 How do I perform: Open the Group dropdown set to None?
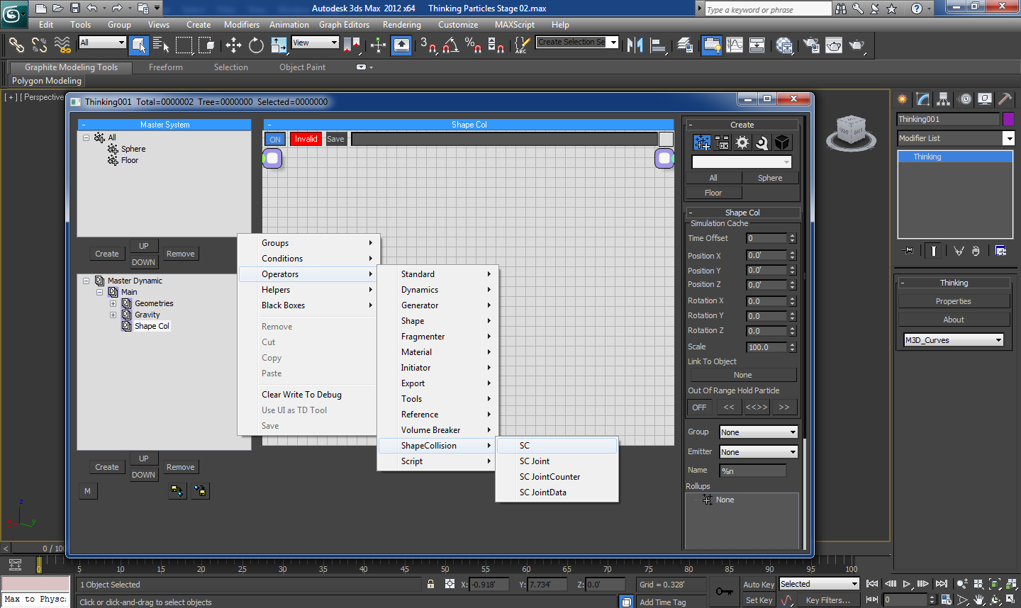tap(758, 432)
